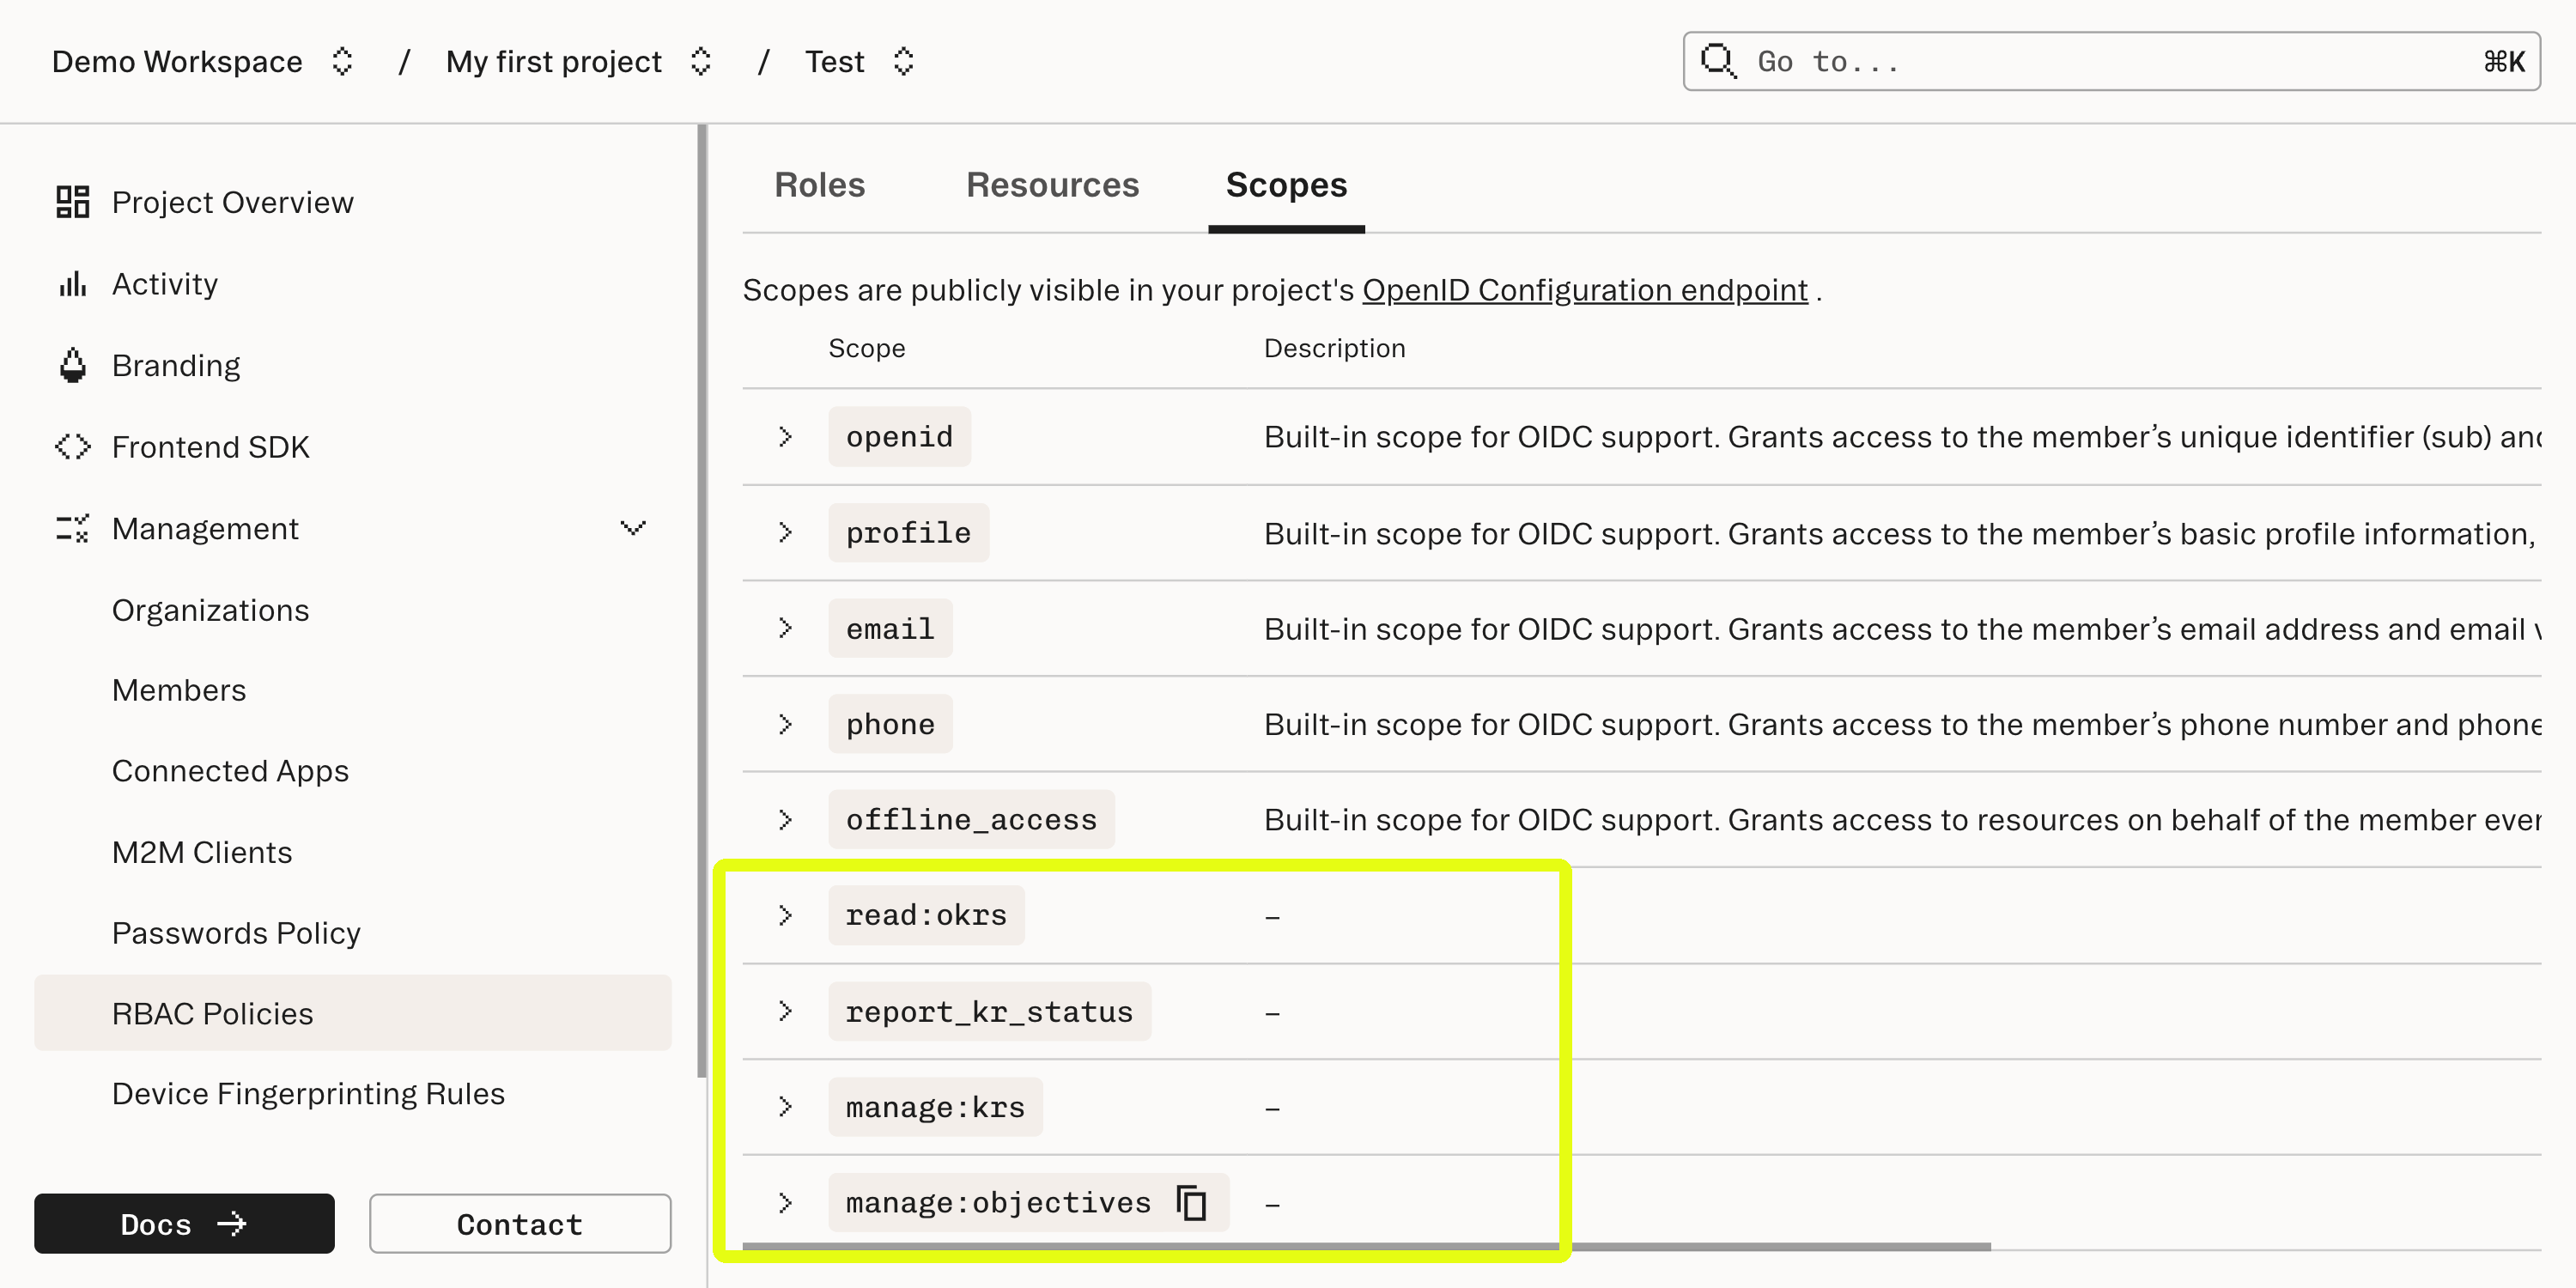Switch to the Resources tab
This screenshot has height=1288, width=2576.
coord(1052,184)
